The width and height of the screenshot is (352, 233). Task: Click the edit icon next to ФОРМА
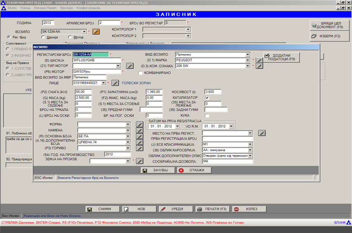coord(140,125)
